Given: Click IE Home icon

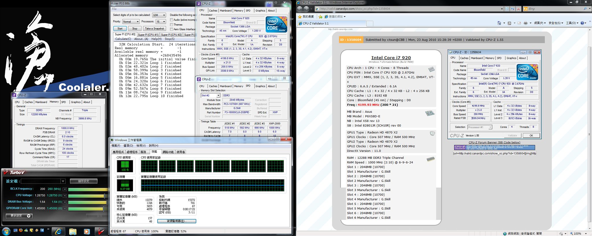Looking at the screenshot, I should click(499, 23).
